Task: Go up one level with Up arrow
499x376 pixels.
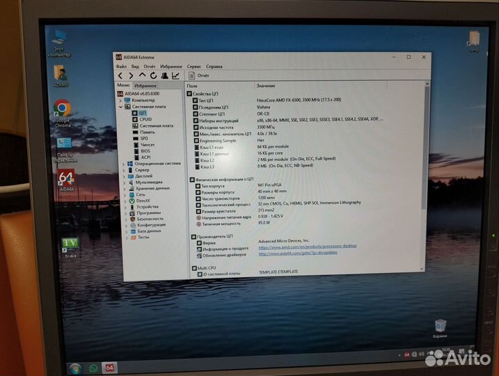Action: (x=142, y=75)
